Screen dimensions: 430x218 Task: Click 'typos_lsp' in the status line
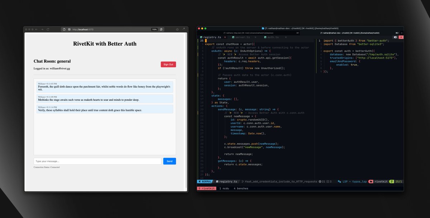point(360,182)
